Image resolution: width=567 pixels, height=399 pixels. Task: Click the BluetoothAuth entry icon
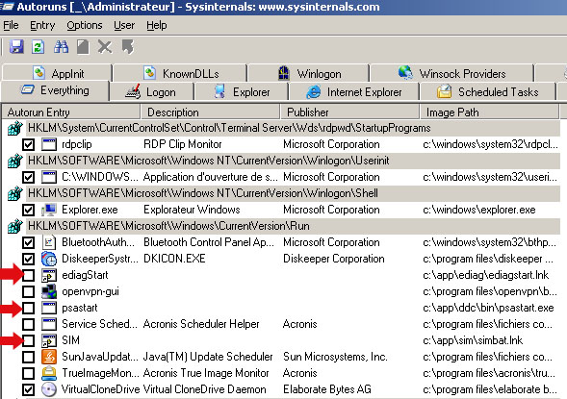(49, 242)
